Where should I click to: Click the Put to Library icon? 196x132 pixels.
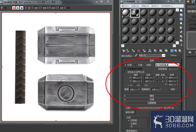[x=155, y=51]
